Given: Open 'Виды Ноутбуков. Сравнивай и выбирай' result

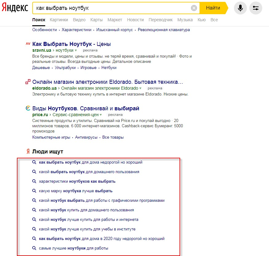Looking at the screenshot, I should tap(86, 108).
